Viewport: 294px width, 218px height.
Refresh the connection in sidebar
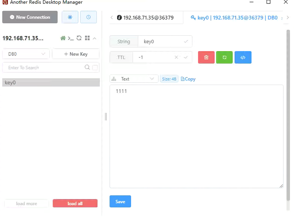tap(79, 38)
